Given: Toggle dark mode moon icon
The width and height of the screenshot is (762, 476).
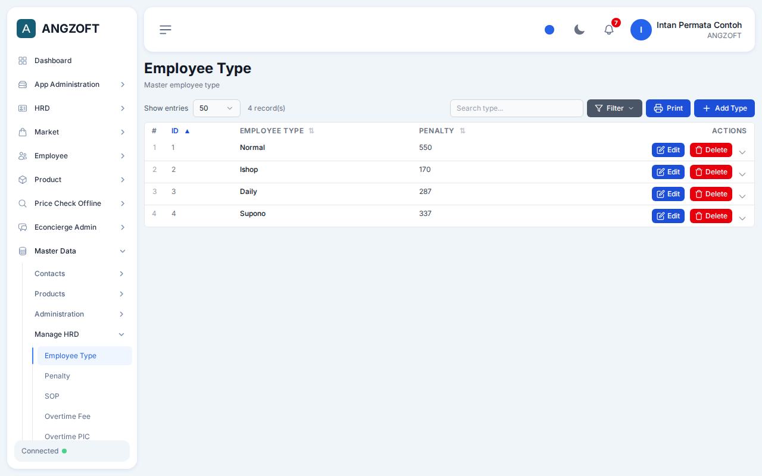Looking at the screenshot, I should [x=579, y=30].
